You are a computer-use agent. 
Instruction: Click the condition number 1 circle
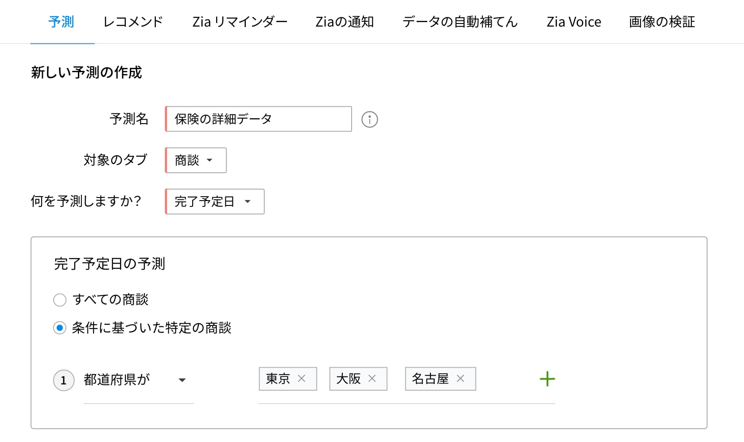63,380
